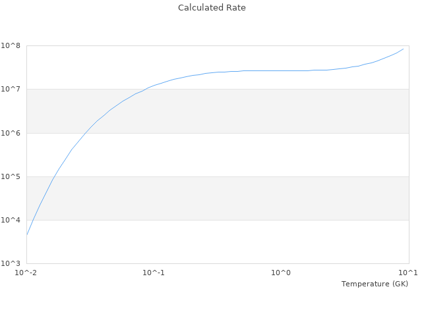422x316 pixels.
Task: Click the 10^5 y-axis tick label
Action: 12,176
